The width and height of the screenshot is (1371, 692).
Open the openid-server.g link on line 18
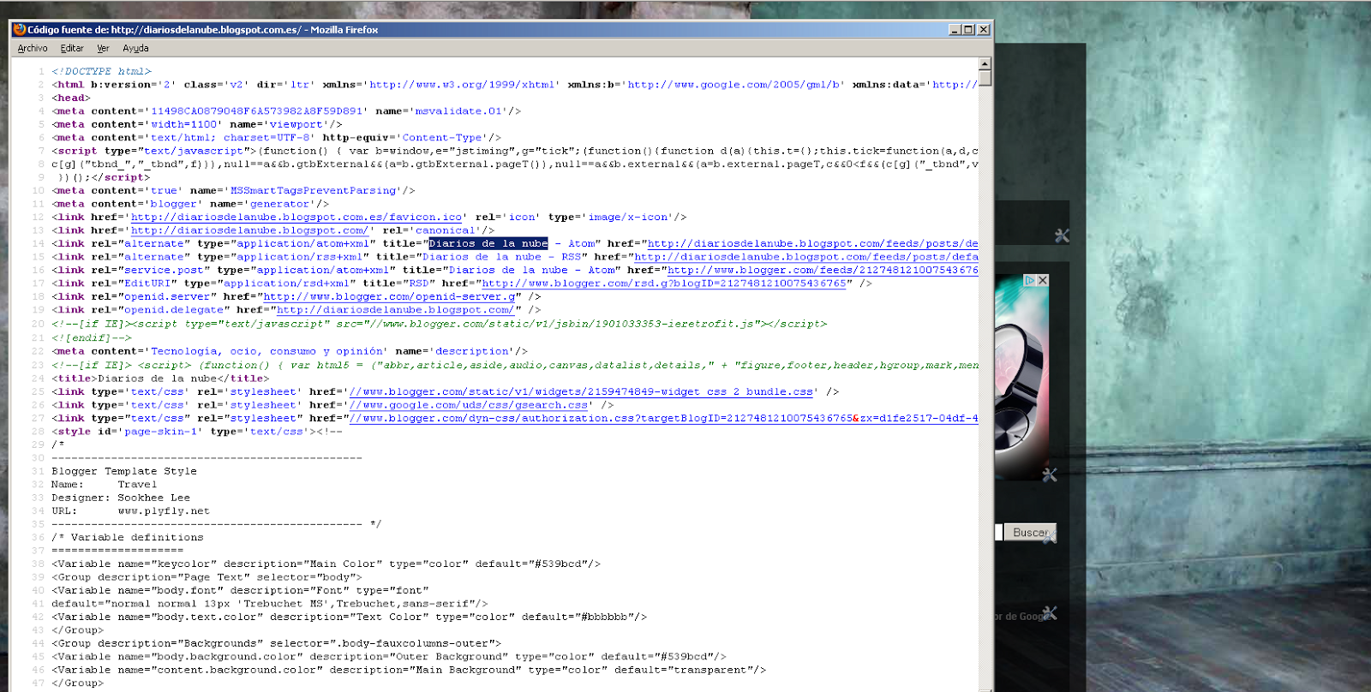(x=389, y=297)
